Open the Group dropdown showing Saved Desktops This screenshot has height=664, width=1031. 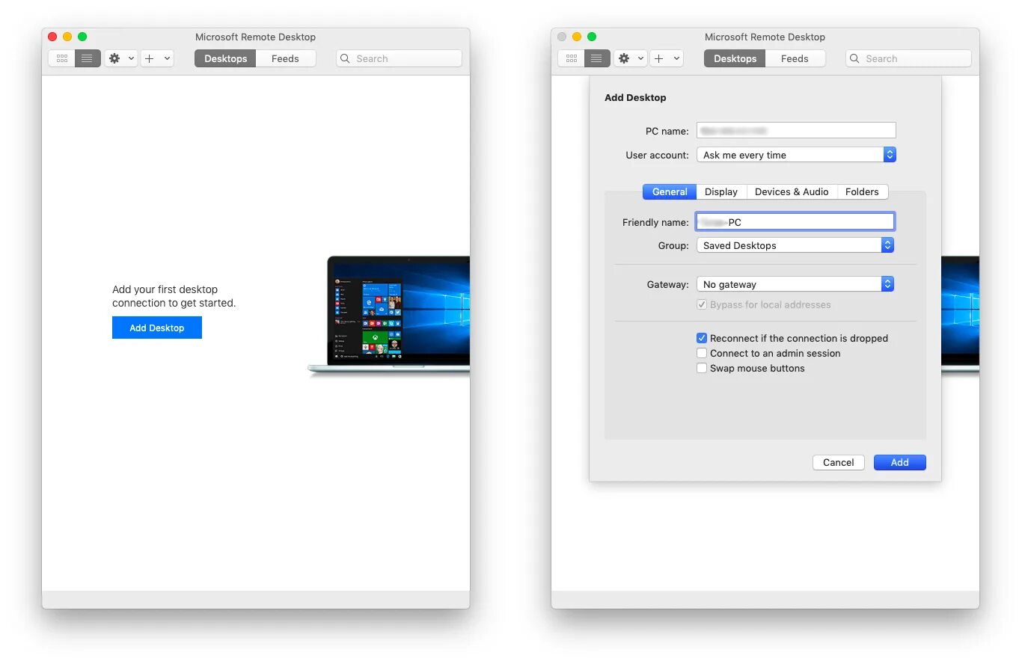point(795,245)
